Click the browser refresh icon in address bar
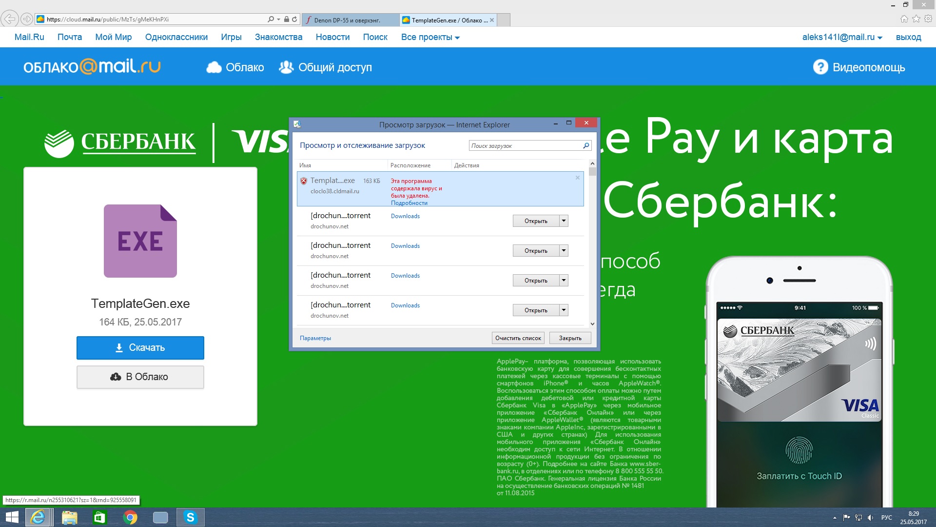936x527 pixels. point(294,20)
